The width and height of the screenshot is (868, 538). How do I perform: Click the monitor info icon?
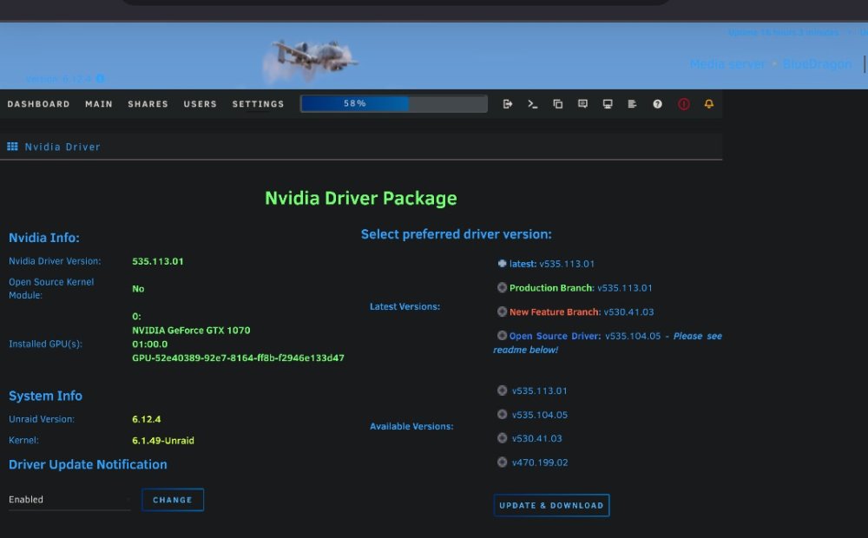click(x=608, y=104)
